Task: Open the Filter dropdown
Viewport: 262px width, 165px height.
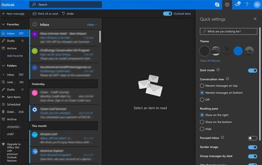Action: [92, 25]
